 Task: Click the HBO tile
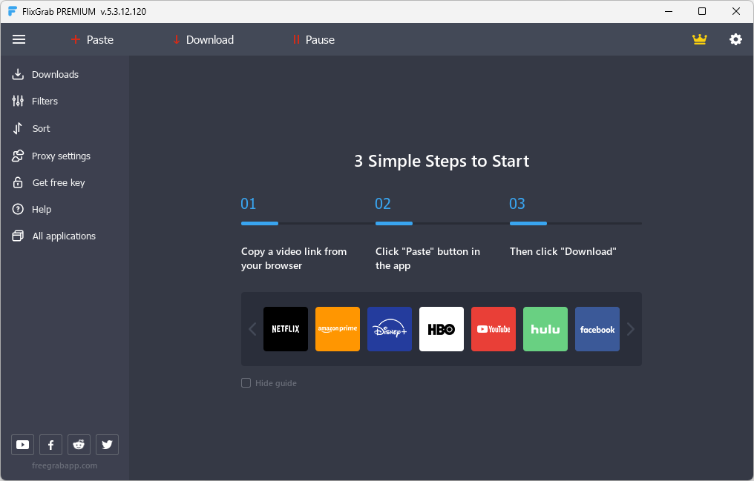(442, 329)
